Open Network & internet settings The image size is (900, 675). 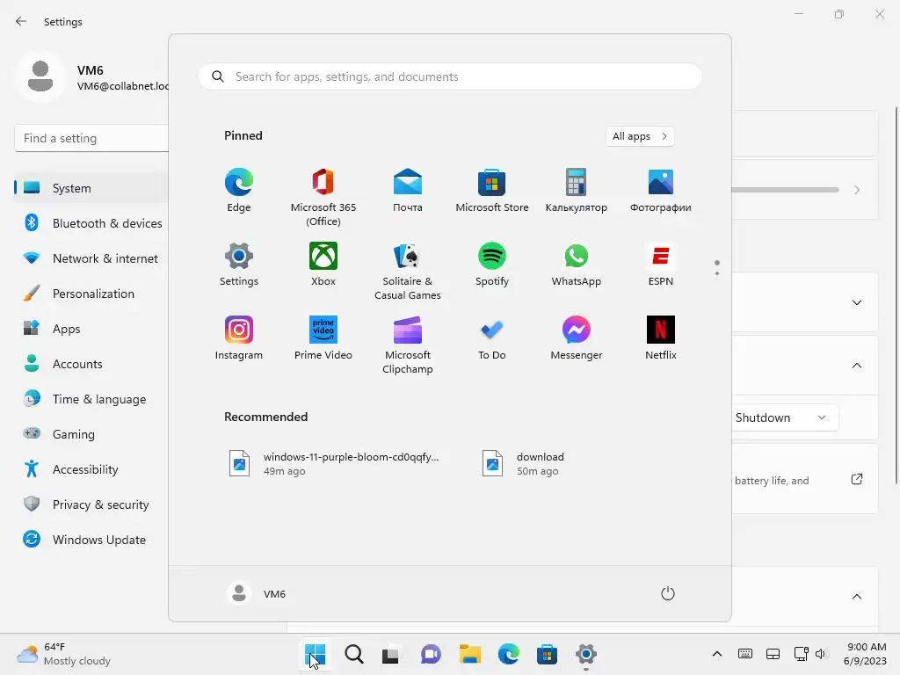pos(91,258)
